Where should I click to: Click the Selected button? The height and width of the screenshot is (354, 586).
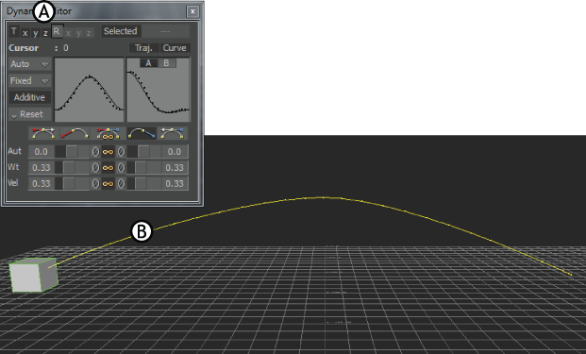[121, 31]
